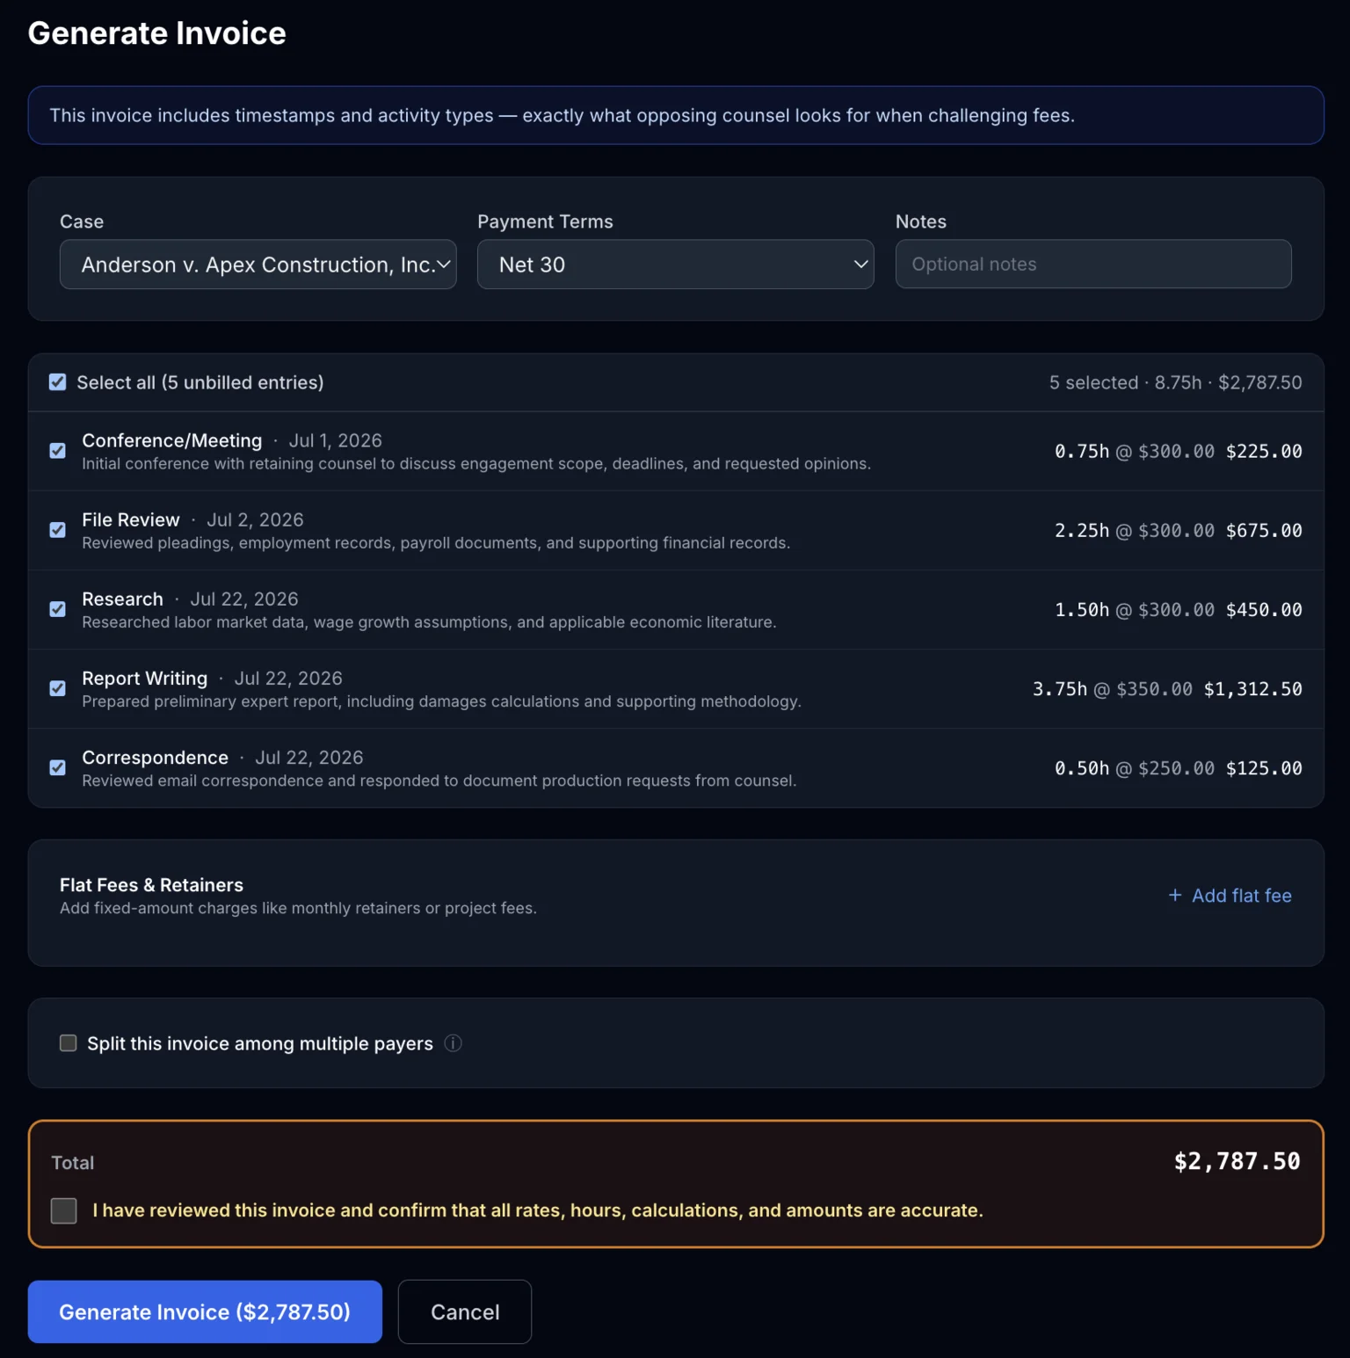
Task: Click the Jul 1, 2026 date text
Action: (x=336, y=440)
